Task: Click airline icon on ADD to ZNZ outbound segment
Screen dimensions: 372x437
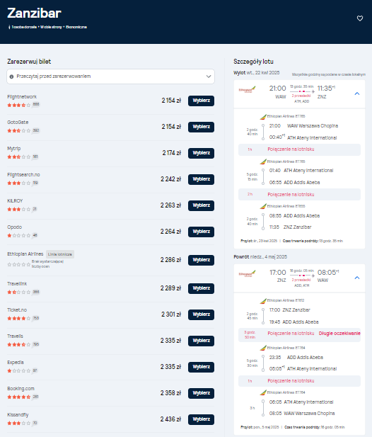Action: tap(263, 207)
